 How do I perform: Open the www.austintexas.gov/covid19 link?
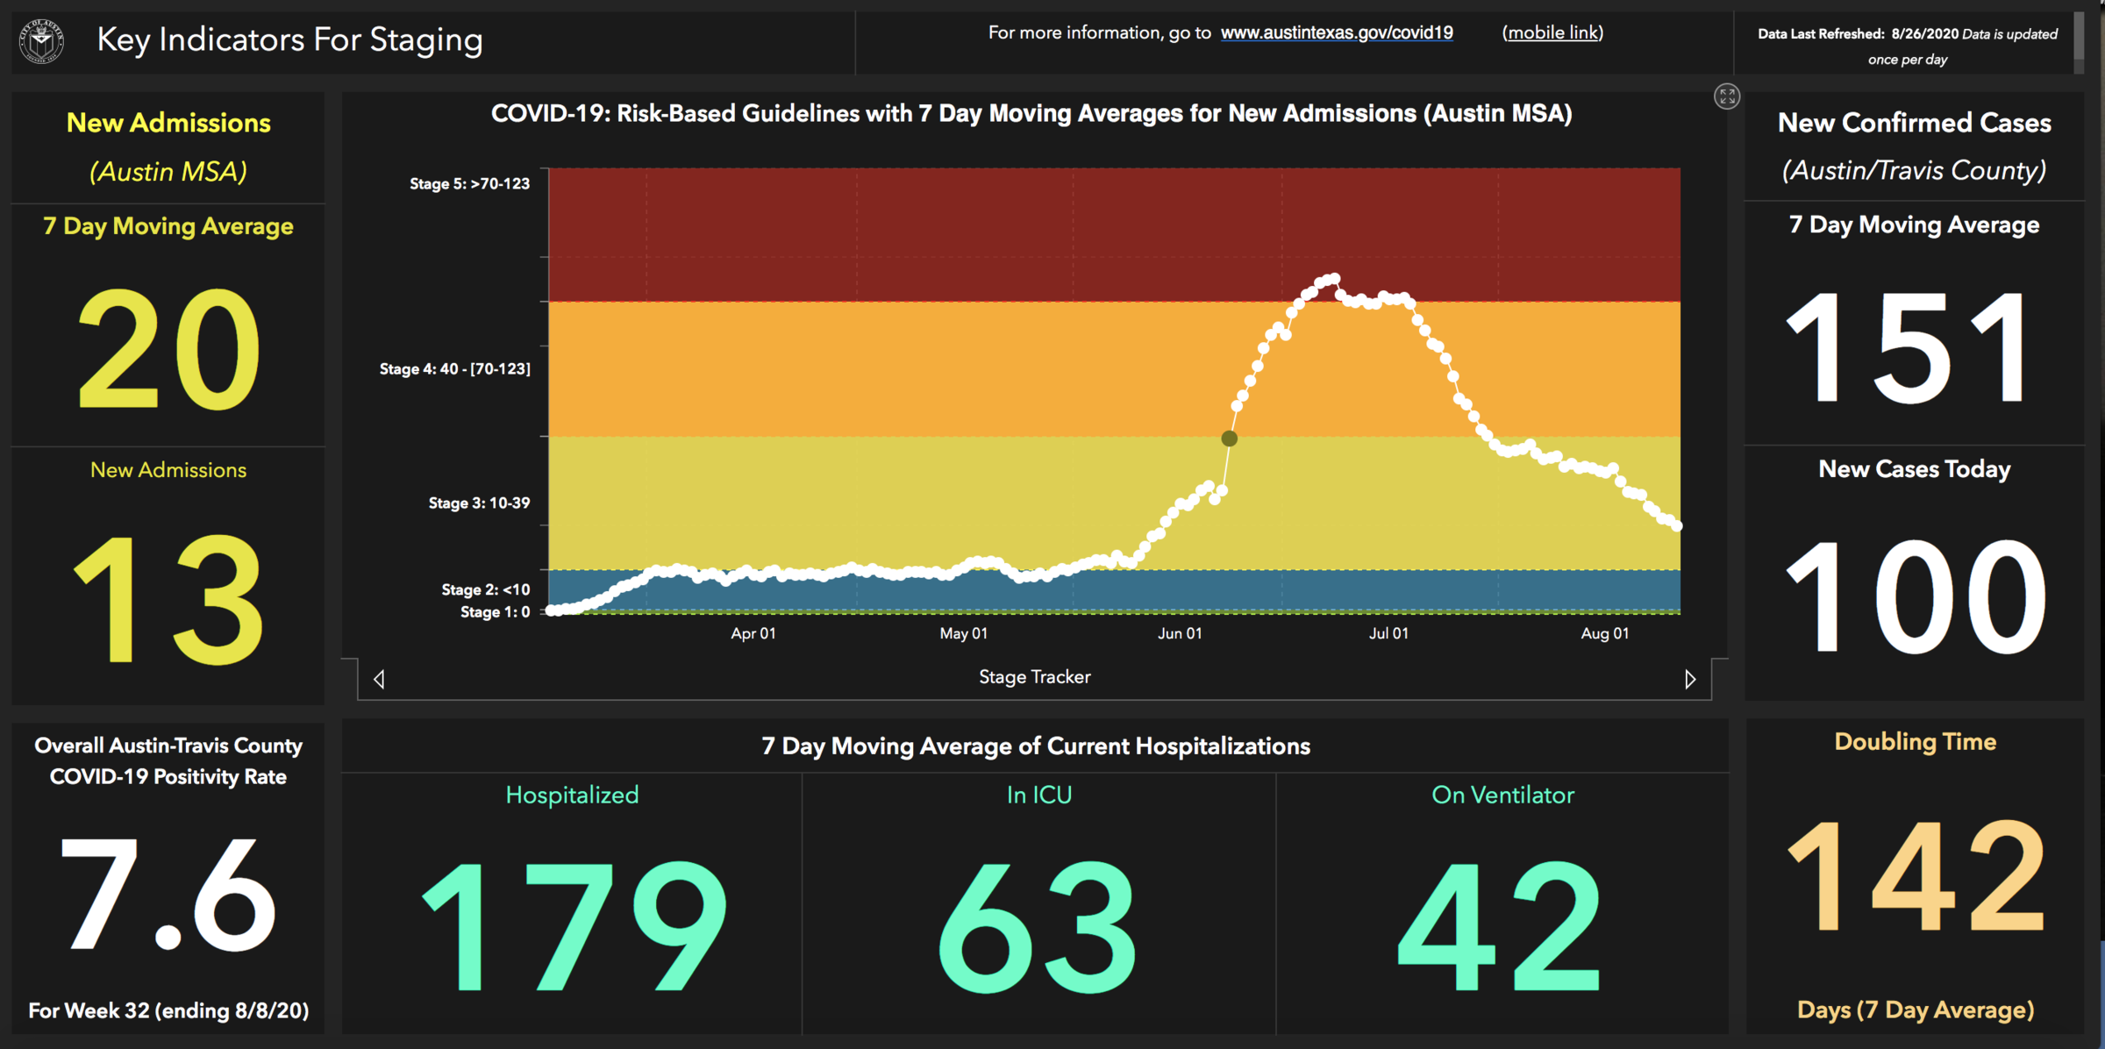[1336, 33]
